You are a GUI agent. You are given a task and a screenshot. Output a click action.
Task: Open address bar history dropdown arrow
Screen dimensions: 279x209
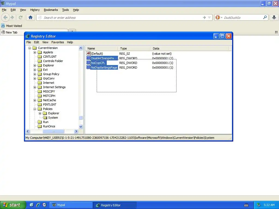(210, 17)
